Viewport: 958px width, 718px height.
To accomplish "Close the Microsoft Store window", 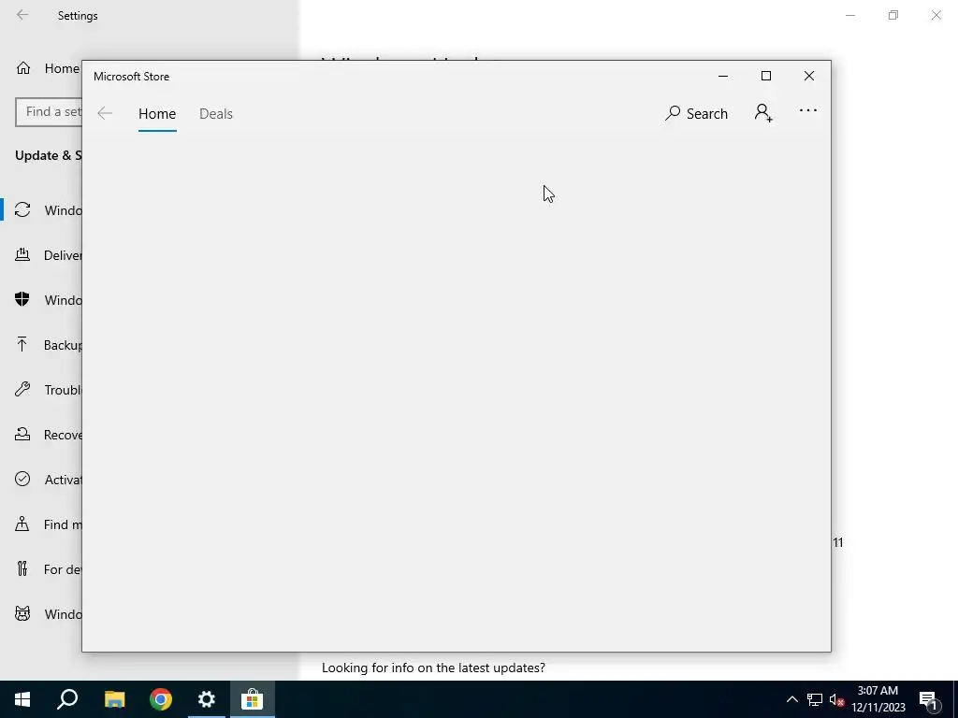I will point(809,76).
